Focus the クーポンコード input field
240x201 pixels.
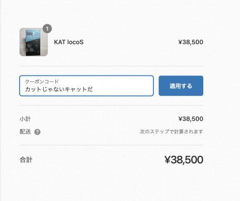(x=87, y=86)
